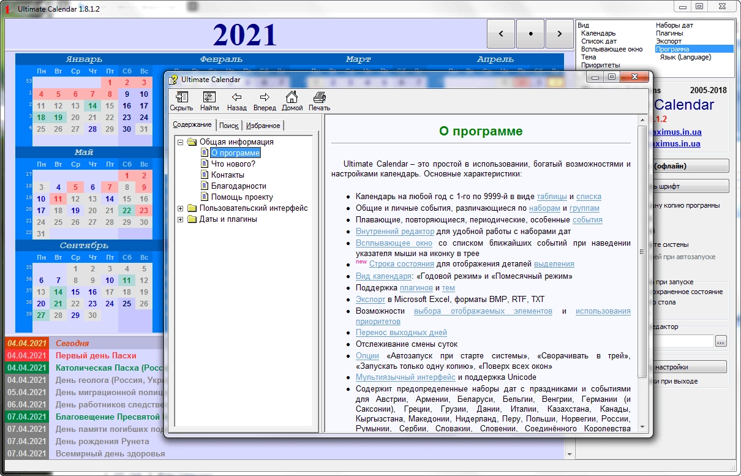The image size is (741, 476).
Task: Click the editor path input field
Action: point(683,341)
